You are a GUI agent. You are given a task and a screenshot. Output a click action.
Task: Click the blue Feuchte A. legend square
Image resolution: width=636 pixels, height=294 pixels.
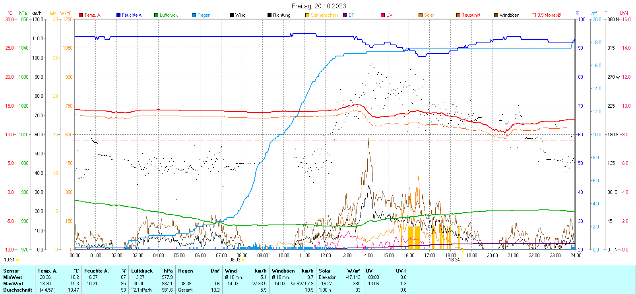[118, 15]
